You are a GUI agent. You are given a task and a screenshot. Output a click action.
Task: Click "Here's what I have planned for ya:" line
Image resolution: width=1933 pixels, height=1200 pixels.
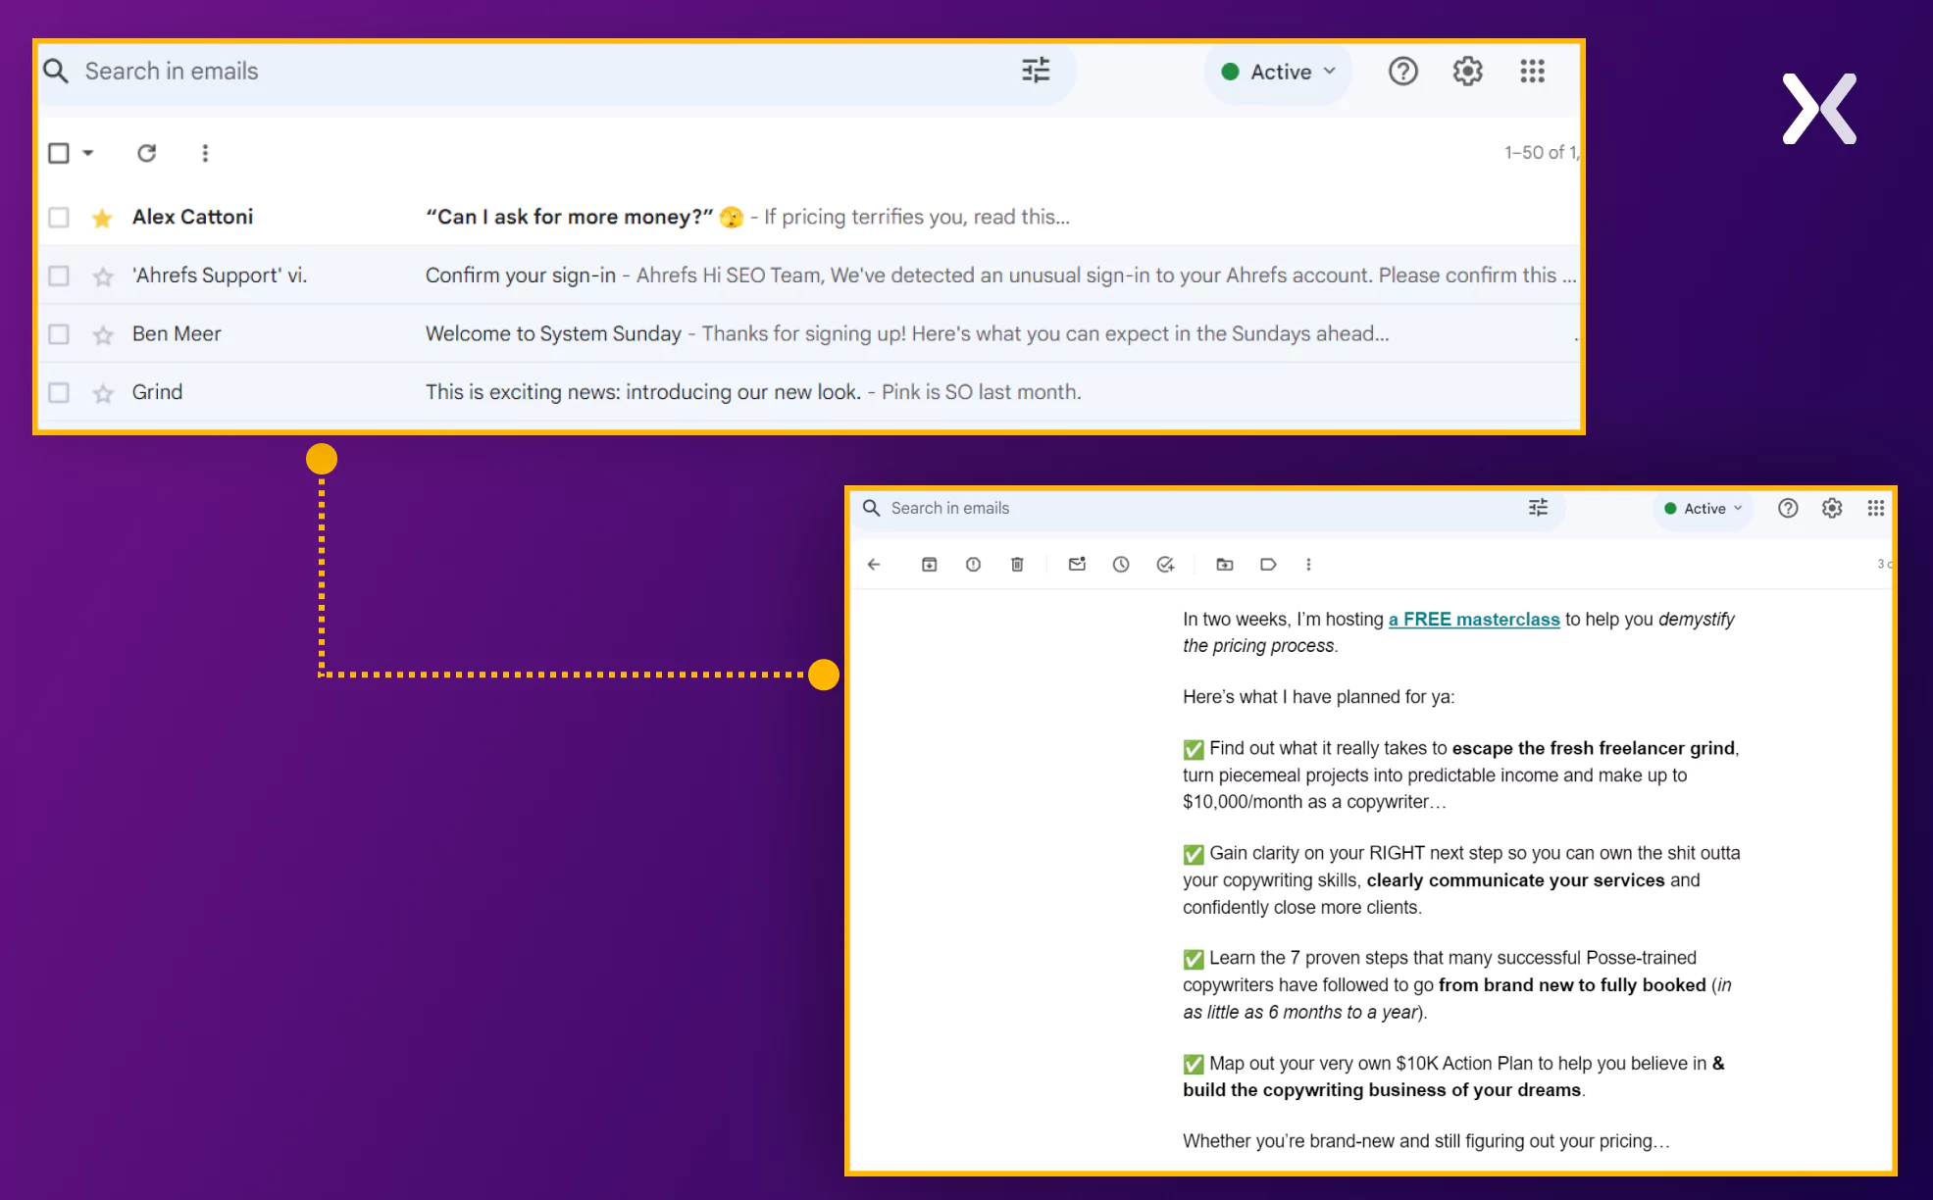click(1318, 697)
